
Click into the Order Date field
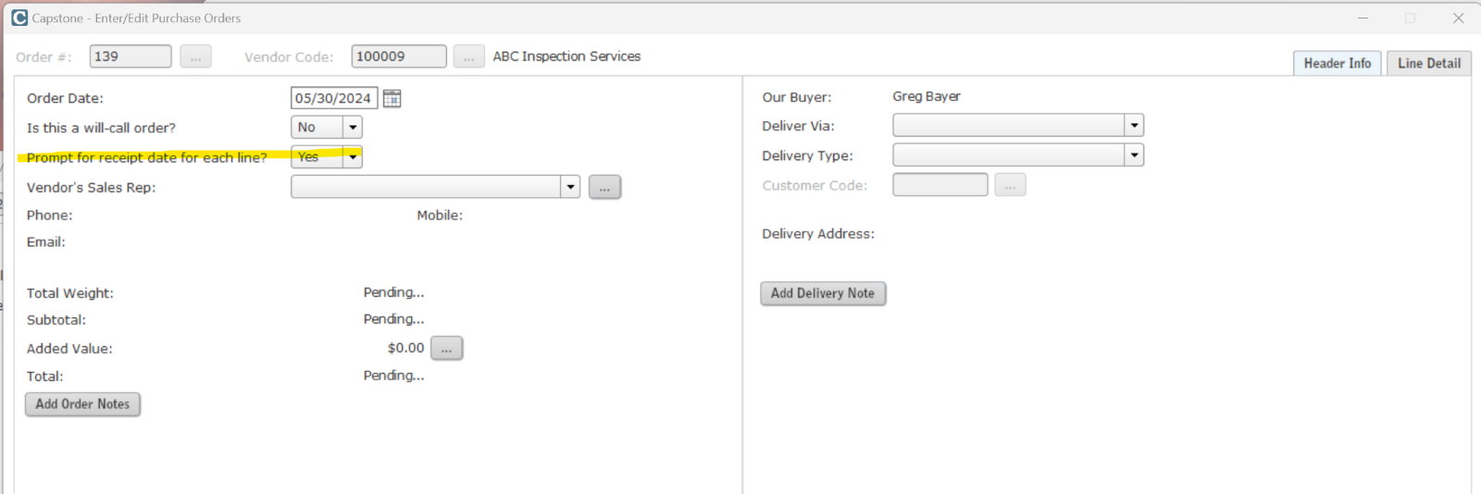[333, 98]
